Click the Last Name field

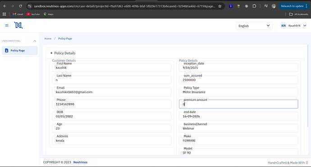tap(111, 80)
